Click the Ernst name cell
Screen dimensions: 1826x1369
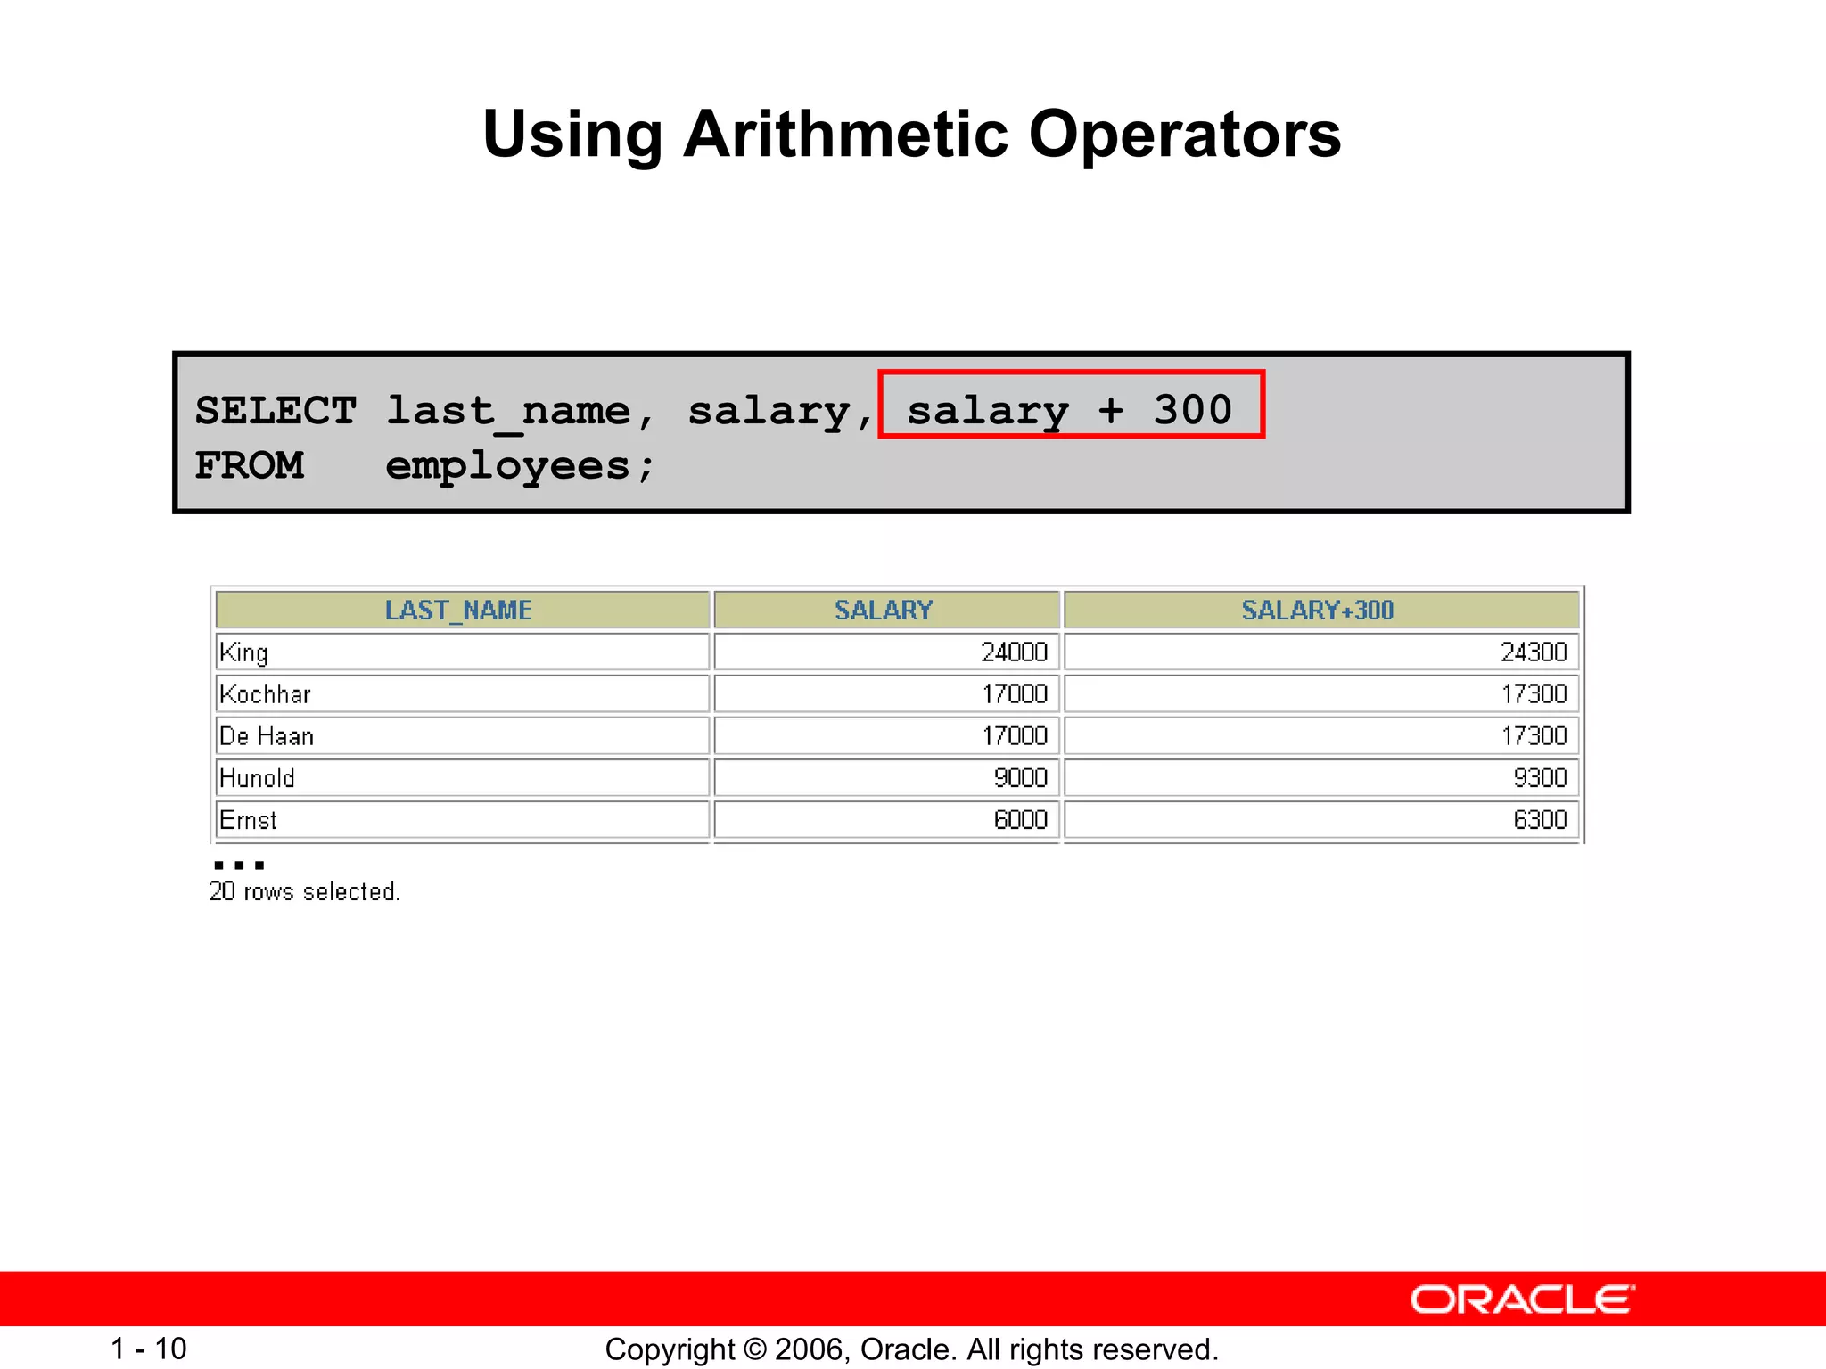click(x=248, y=820)
